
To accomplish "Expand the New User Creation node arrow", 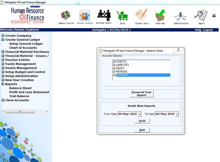I will tap(3, 80).
